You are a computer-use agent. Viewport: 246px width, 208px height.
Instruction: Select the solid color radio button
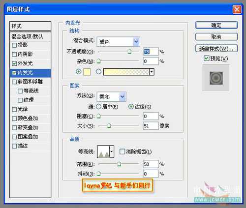[x=79, y=72]
